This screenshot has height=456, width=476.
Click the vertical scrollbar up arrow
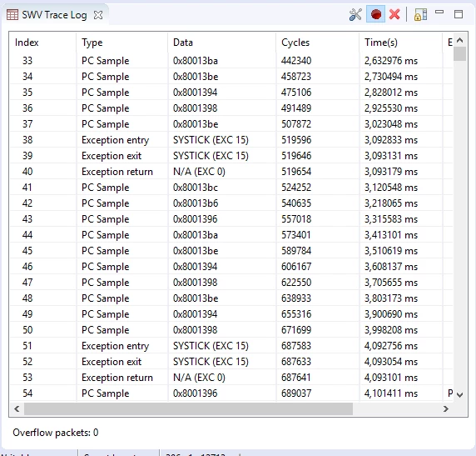click(x=459, y=40)
